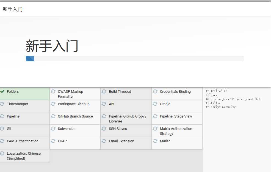Screen dimensions: 271x172
Task: Select the Workspace Cleanup label
Action: (x=74, y=104)
